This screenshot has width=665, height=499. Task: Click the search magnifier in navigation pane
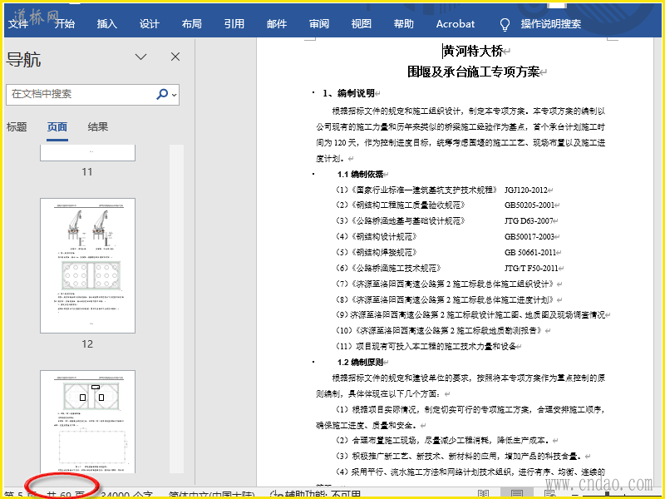point(162,94)
